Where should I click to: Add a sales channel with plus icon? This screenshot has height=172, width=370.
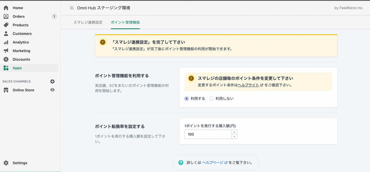click(x=52, y=81)
